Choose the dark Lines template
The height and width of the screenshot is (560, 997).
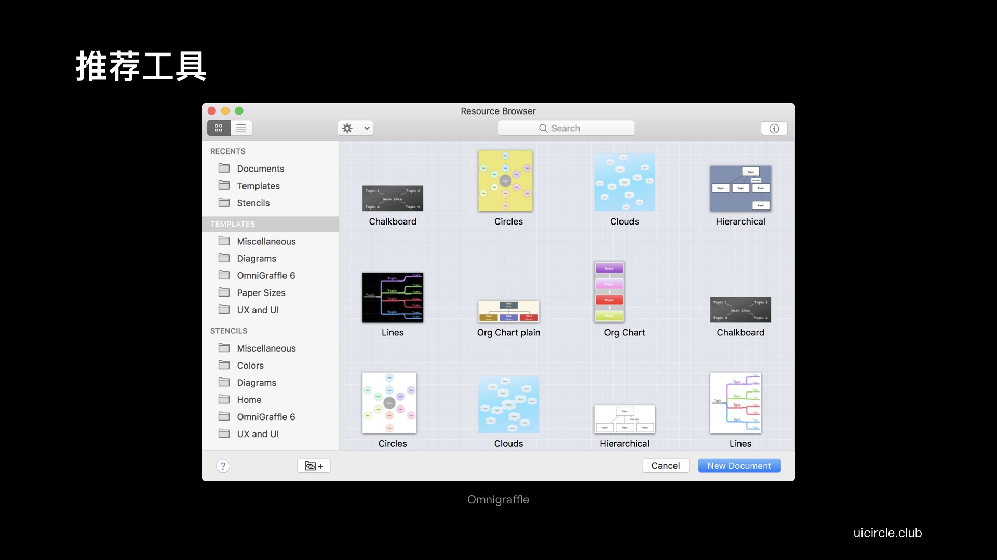click(393, 298)
